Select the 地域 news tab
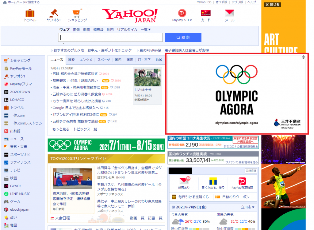The width and height of the screenshot is (314, 230). pos(159,60)
